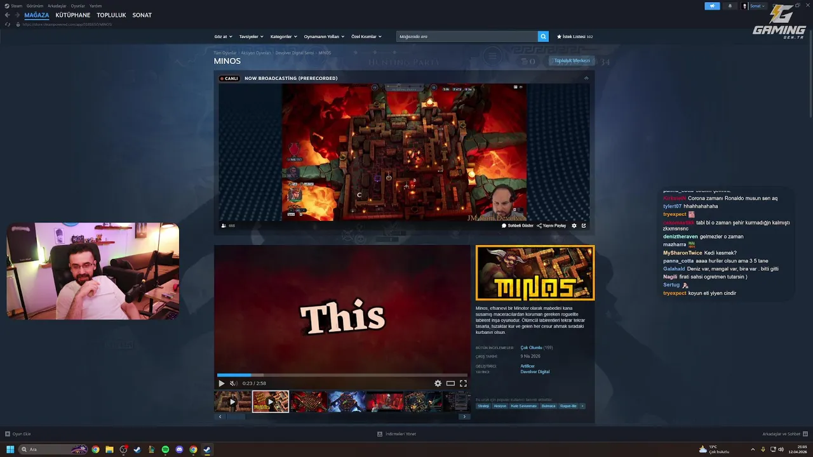813x457 pixels.
Task: Open the Oyunlar menu
Action: (77, 6)
